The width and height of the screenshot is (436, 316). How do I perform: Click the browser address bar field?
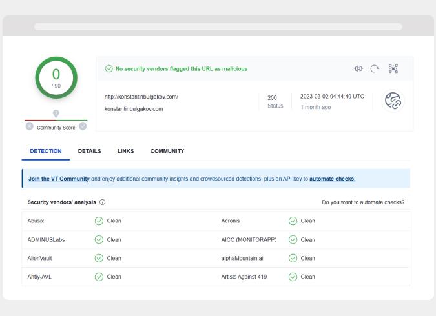[218, 26]
